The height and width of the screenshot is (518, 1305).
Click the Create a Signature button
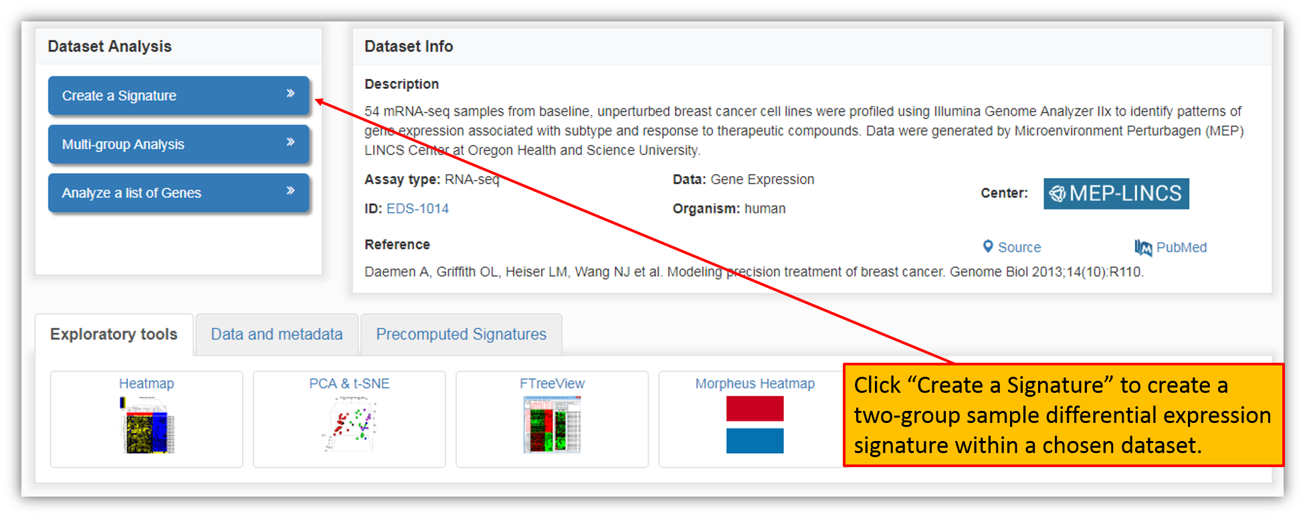pos(179,96)
